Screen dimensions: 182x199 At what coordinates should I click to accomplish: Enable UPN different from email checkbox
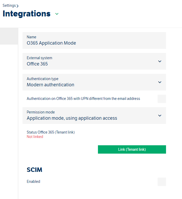point(162,99)
